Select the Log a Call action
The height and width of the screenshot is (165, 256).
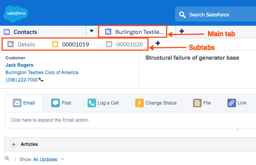103,103
